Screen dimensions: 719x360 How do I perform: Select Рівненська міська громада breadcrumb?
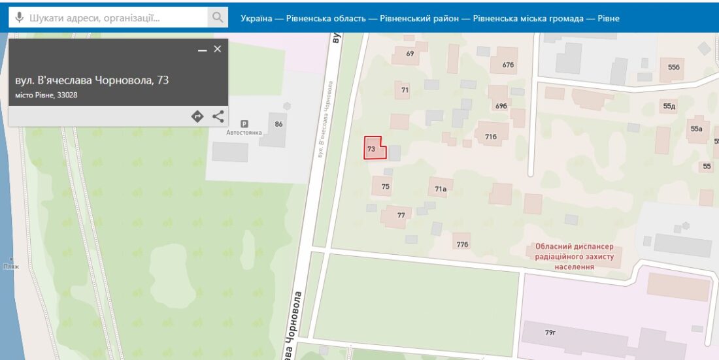tap(529, 18)
